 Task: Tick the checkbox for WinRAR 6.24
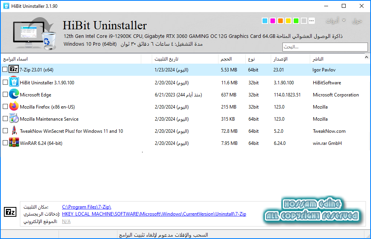pyautogui.click(x=5, y=143)
